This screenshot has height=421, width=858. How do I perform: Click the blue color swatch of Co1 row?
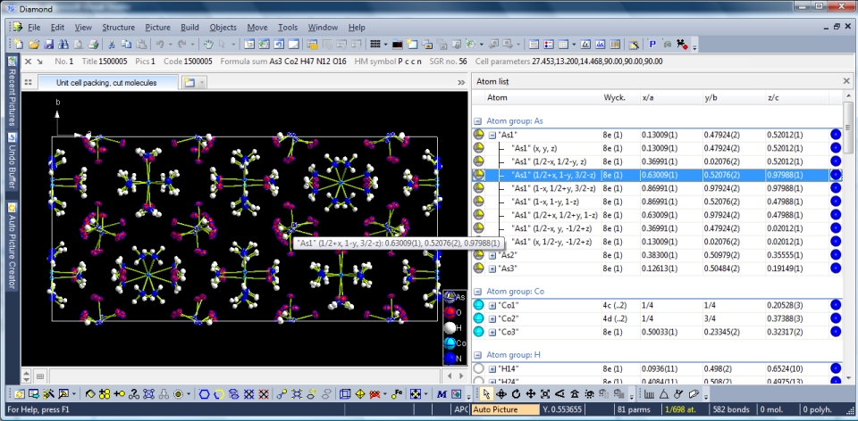click(x=836, y=305)
